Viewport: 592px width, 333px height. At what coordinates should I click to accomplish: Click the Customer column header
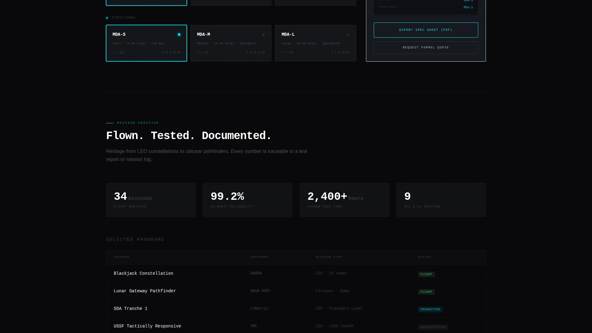[259, 257]
